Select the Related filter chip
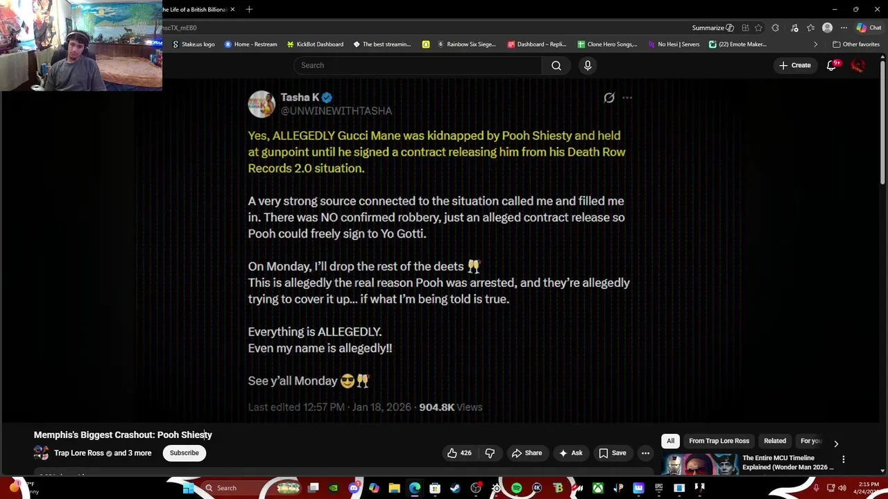Viewport: 888px width, 499px height. tap(775, 441)
